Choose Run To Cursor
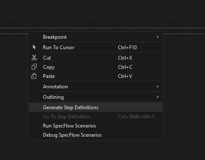 95,47
